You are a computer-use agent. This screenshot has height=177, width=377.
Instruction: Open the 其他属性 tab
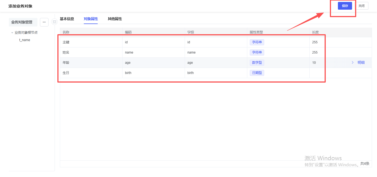pos(115,19)
